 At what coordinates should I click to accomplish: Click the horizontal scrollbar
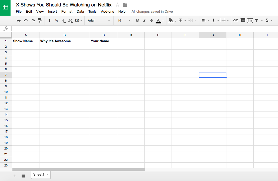79,169
